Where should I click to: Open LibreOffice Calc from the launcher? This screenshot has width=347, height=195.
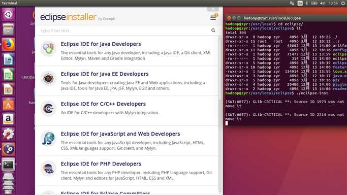click(x=8, y=74)
